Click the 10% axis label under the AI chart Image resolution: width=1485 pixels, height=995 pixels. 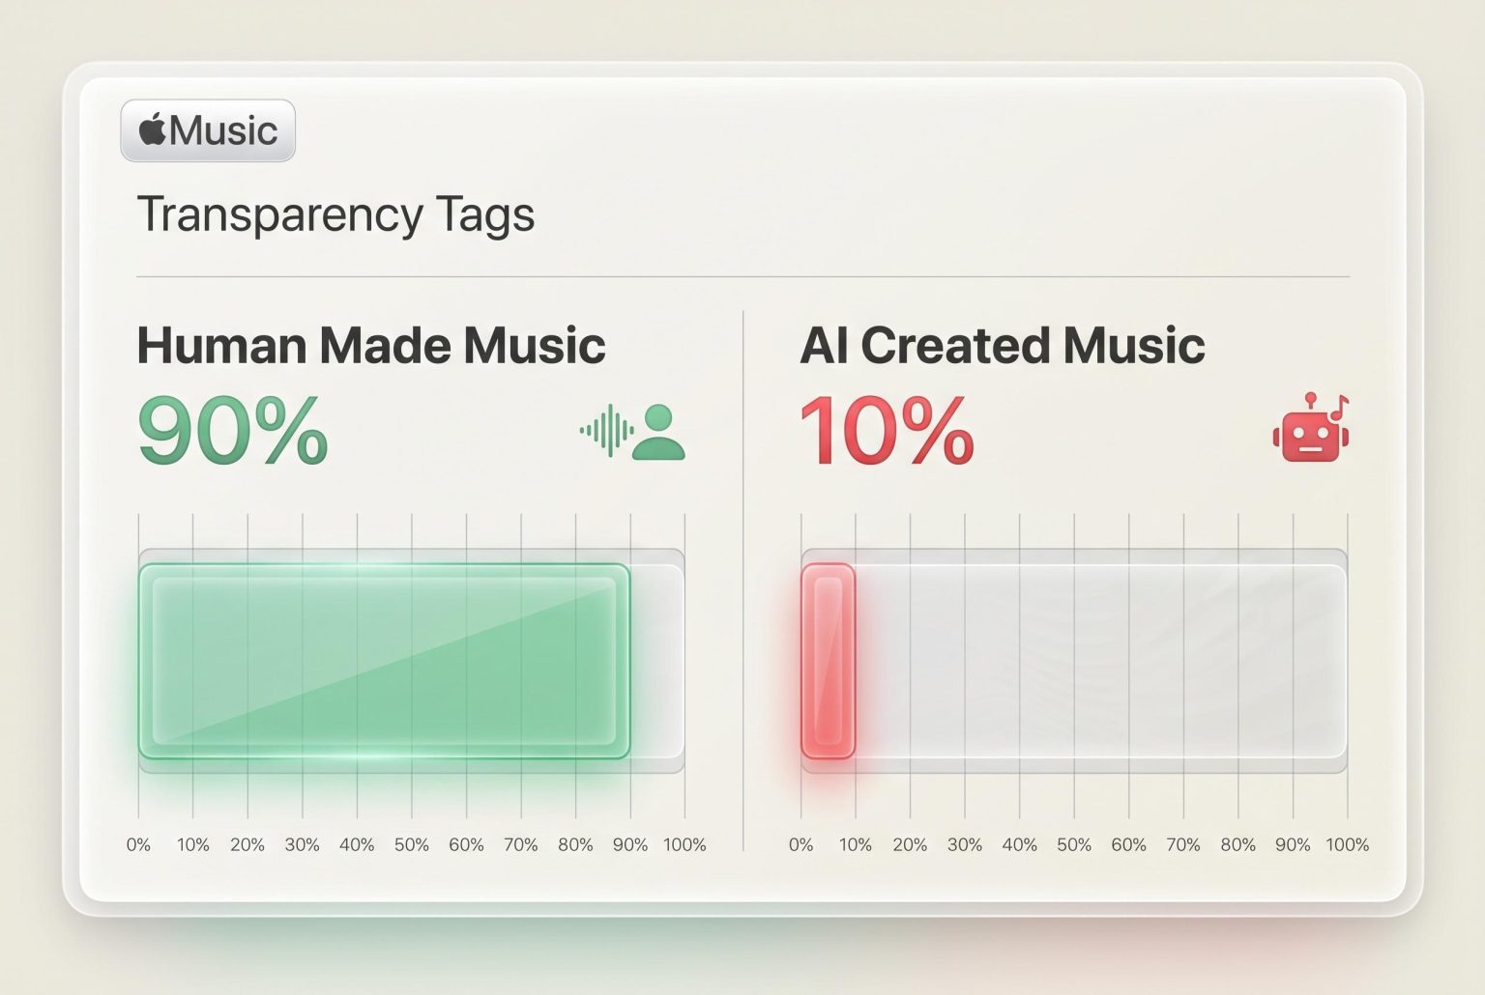click(855, 845)
